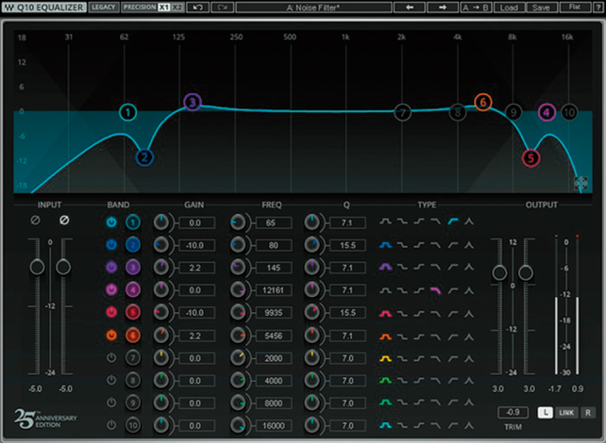Screen dimensions: 606x443
Task: Click the Save button
Action: point(541,8)
